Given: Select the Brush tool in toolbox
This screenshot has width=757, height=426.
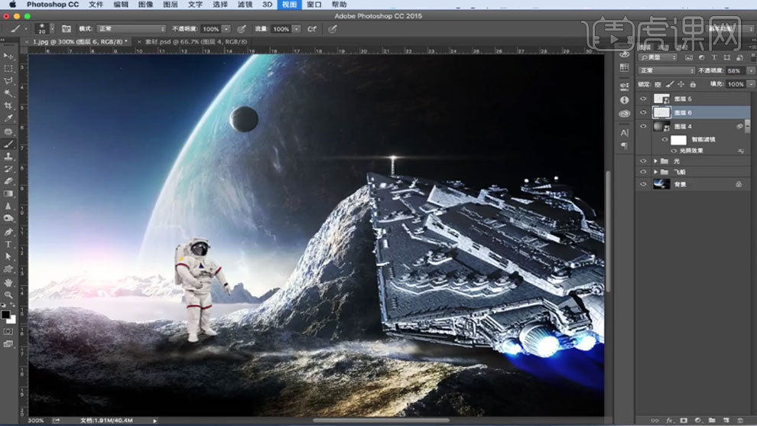Looking at the screenshot, I should [x=8, y=144].
